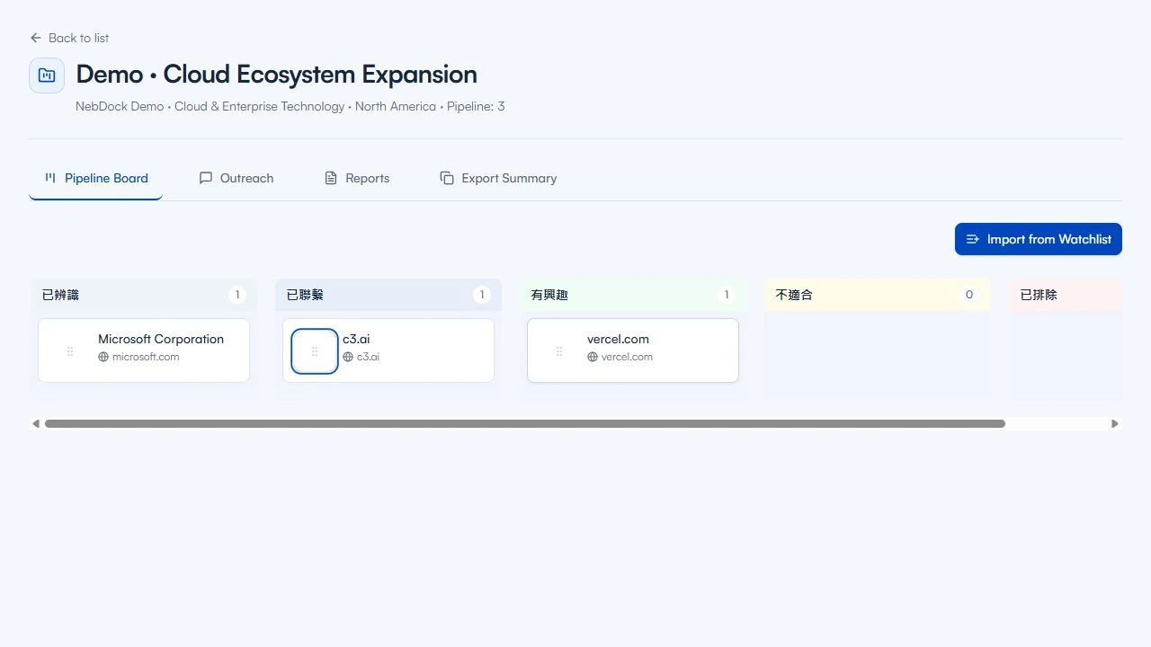Open the Outreach tab
Image resolution: width=1151 pixels, height=647 pixels.
pos(236,178)
